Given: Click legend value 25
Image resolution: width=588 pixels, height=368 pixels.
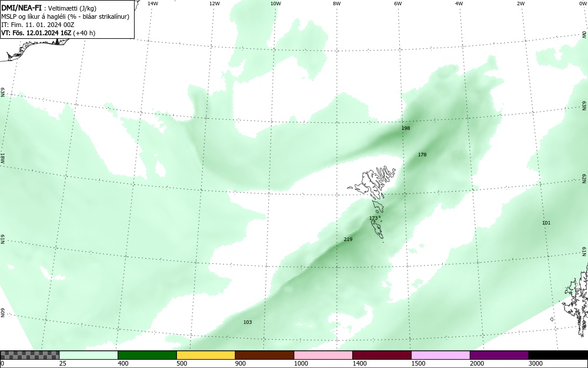Looking at the screenshot, I should [63, 363].
